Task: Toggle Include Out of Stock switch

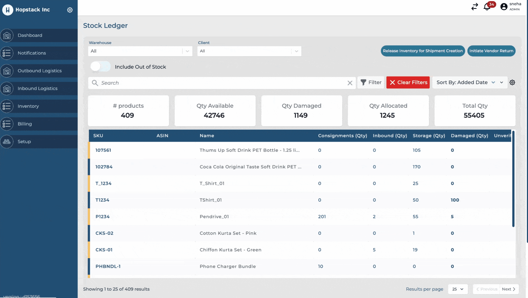Action: tap(100, 67)
